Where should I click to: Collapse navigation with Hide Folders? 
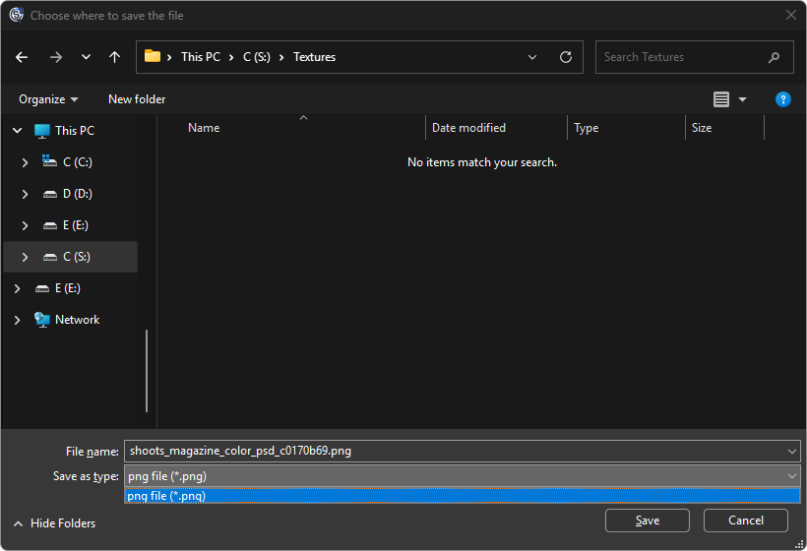54,523
